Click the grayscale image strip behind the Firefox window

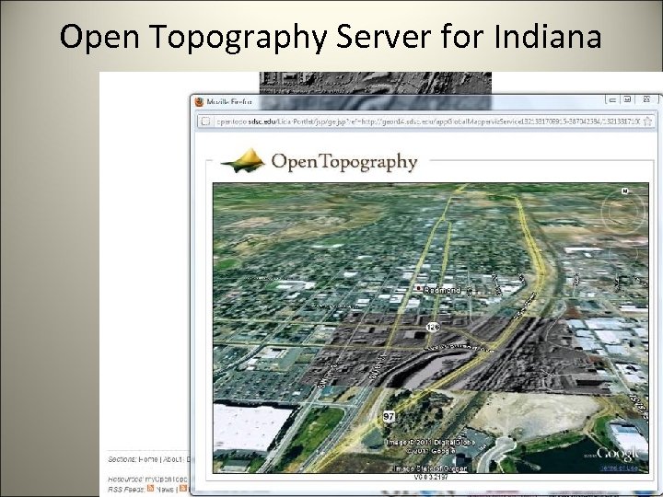point(376,83)
